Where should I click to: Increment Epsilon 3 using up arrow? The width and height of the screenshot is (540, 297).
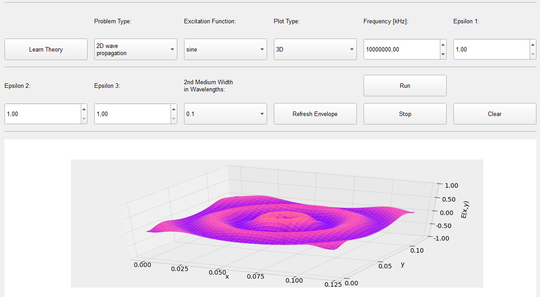(174, 109)
